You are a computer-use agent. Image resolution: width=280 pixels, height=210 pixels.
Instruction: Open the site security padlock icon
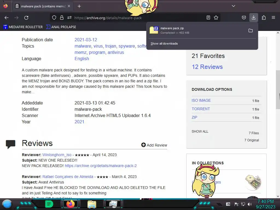[62, 17]
